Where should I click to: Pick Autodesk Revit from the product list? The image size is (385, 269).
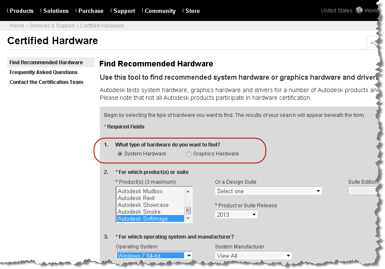coord(136,198)
